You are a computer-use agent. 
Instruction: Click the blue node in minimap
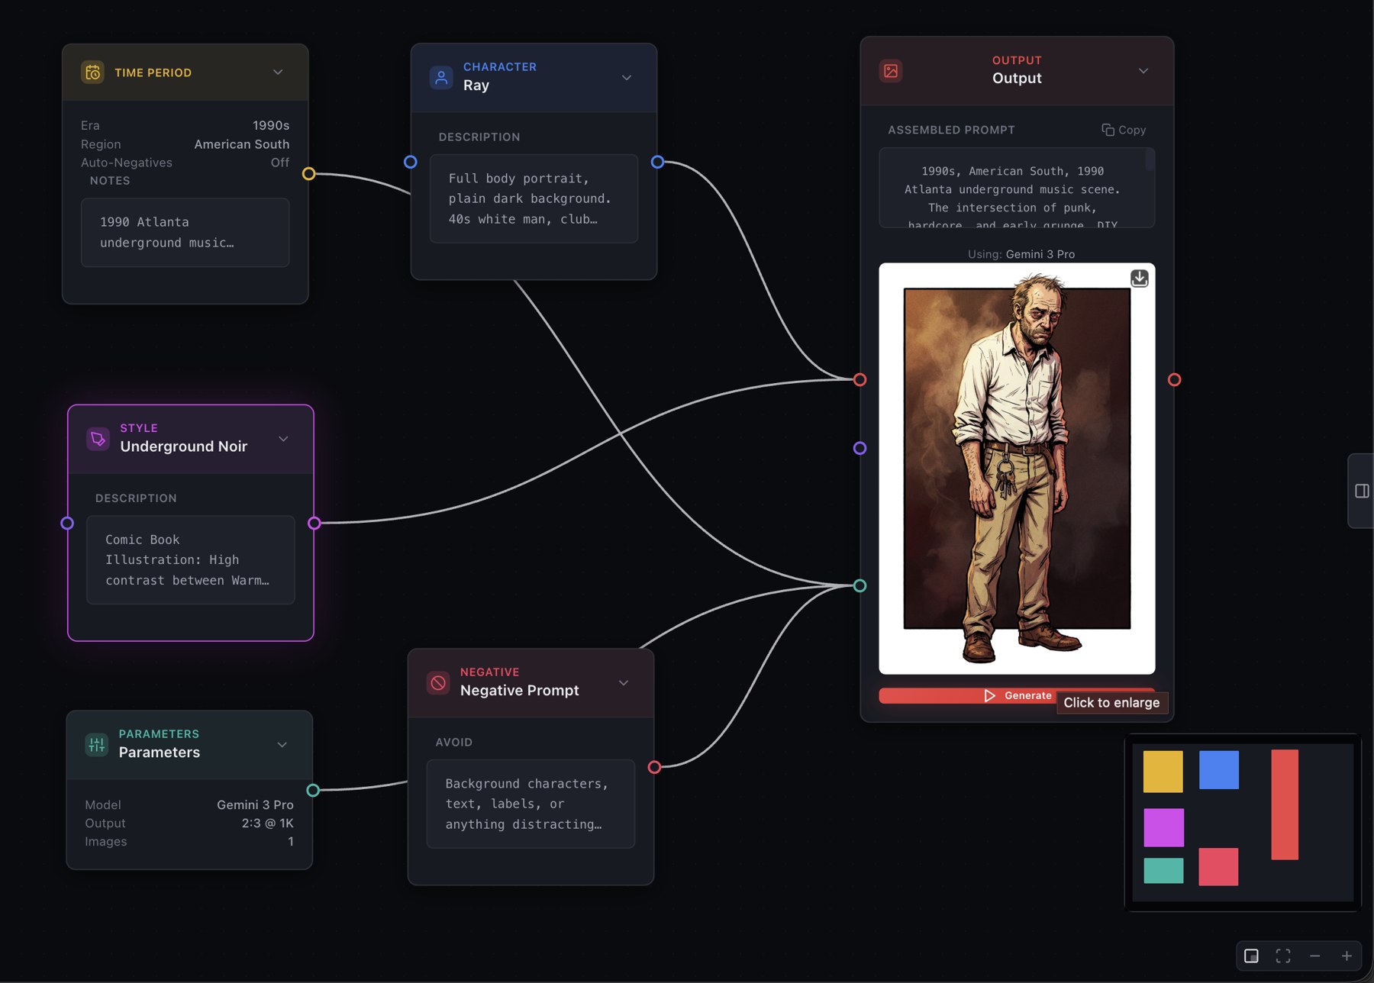pos(1218,769)
